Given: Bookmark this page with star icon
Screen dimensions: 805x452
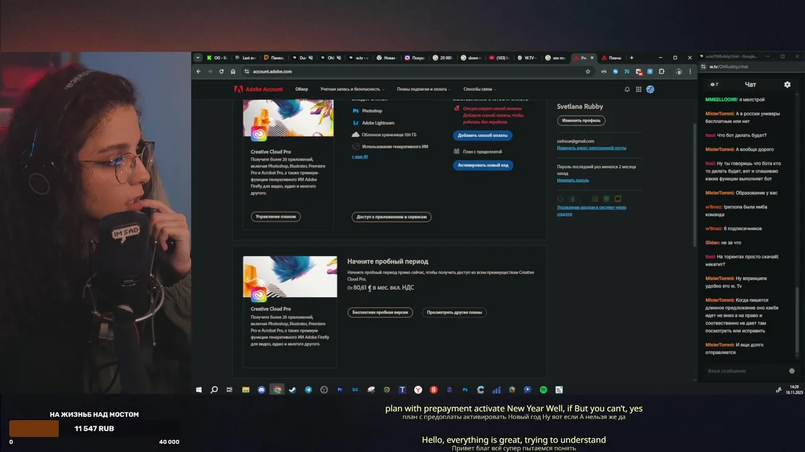Looking at the screenshot, I should [588, 72].
